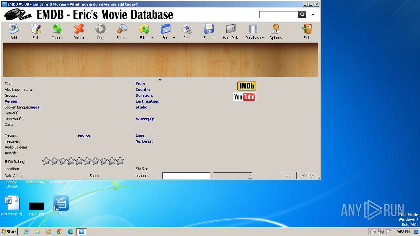Click the wooden movie shelf area
The height and width of the screenshot is (236, 420).
tap(160, 60)
